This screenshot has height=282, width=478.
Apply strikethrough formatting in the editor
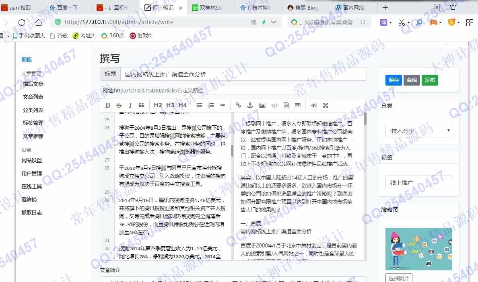[x=119, y=105]
